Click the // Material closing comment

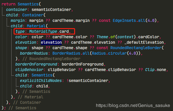point(30,97)
